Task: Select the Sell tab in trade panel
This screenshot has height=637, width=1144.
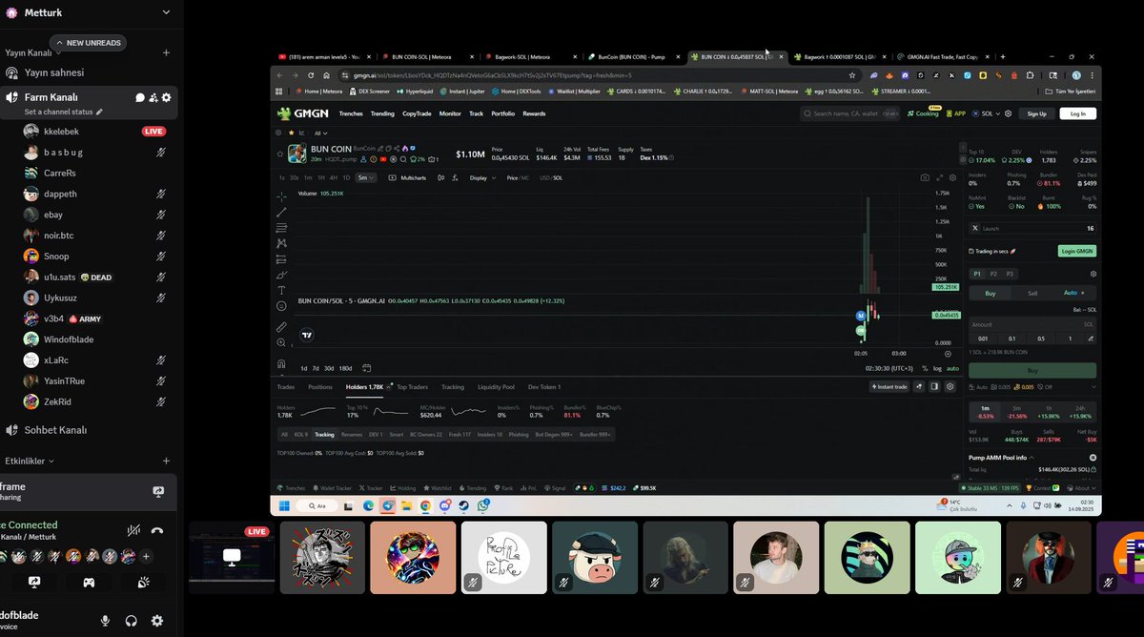Action: (1032, 294)
